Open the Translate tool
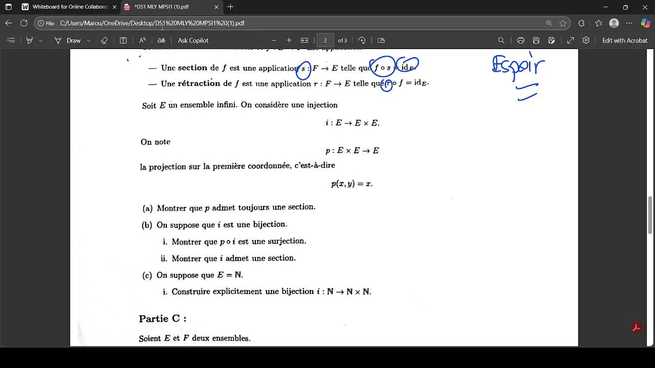The image size is (655, 368). click(x=161, y=40)
